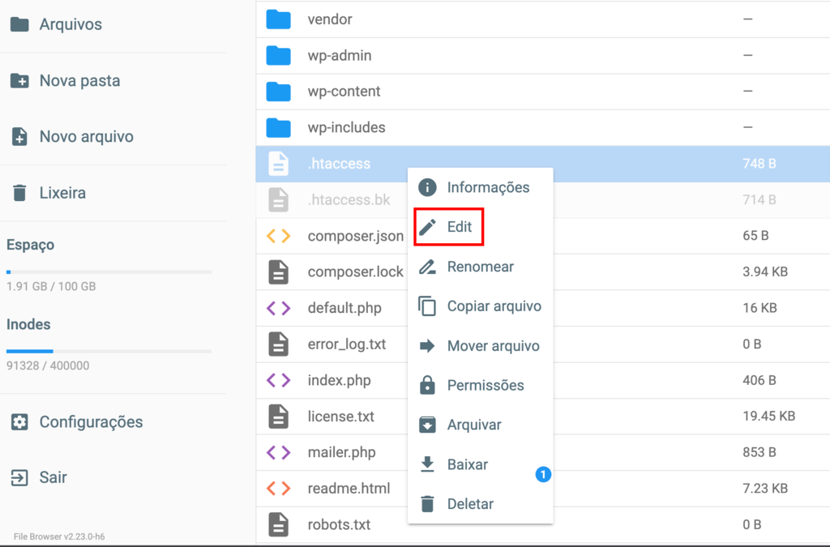Click the Configurações gear icon
The height and width of the screenshot is (547, 830).
coord(19,421)
